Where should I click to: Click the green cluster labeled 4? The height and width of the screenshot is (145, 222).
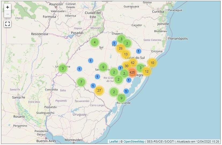pyautogui.click(x=94, y=42)
